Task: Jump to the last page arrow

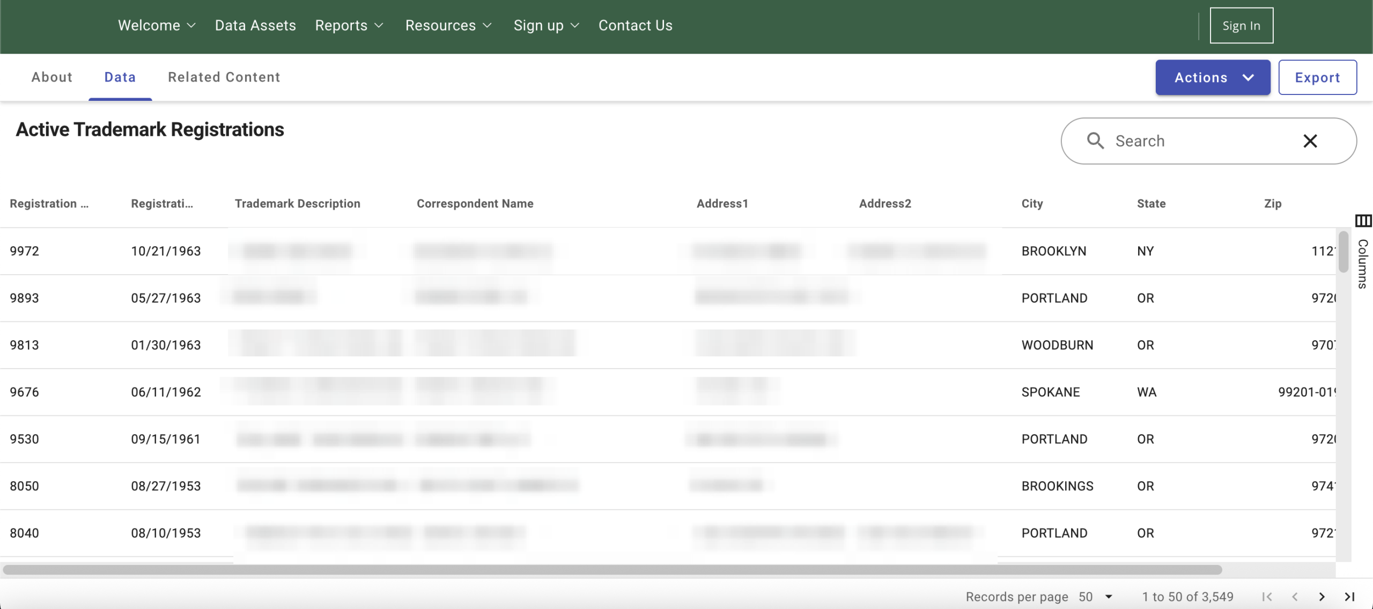Action: [x=1350, y=597]
